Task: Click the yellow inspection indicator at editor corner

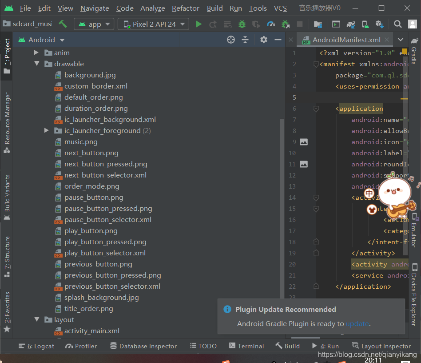Action: 405,51
